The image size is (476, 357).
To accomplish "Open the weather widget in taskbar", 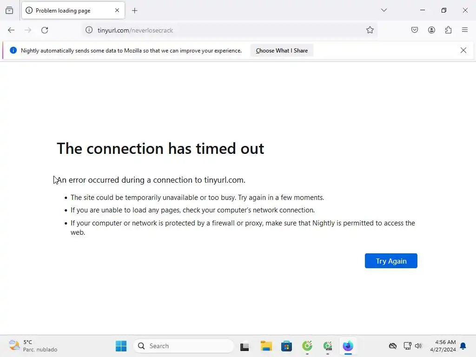I will tap(33, 346).
